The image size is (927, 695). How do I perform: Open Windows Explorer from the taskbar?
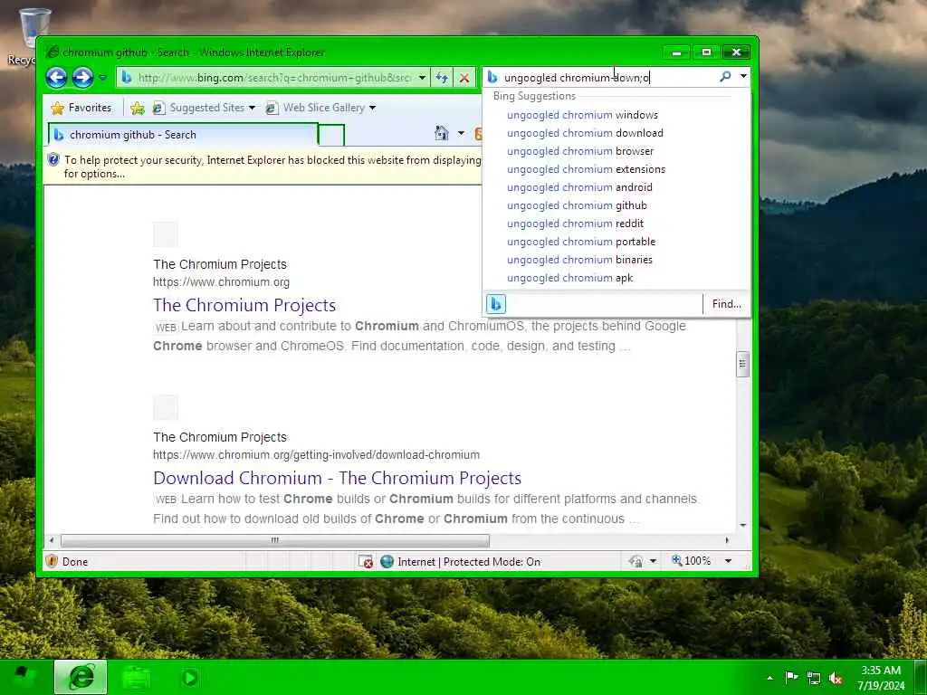pyautogui.click(x=136, y=677)
